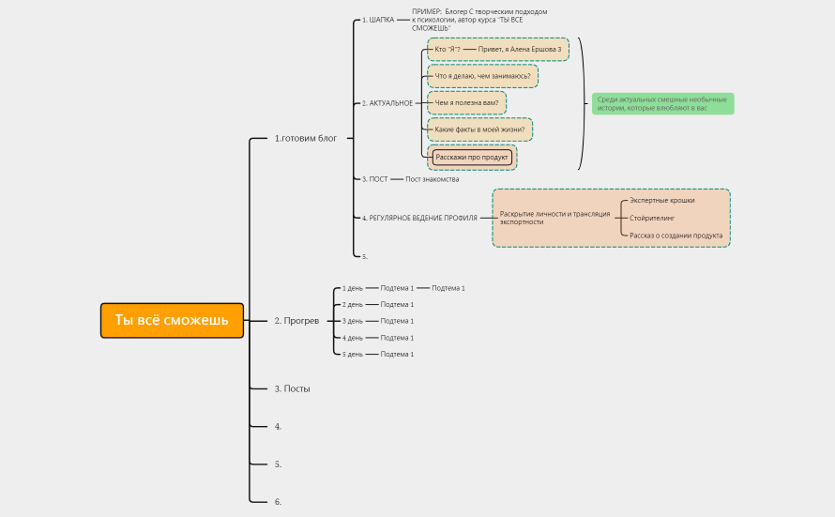Select "4. РЕГУЛЯРНОЕ ВЕДЕНИЕ ПРОФИЛЯ" topic
Image resolution: width=835 pixels, height=517 pixels.
pos(419,218)
